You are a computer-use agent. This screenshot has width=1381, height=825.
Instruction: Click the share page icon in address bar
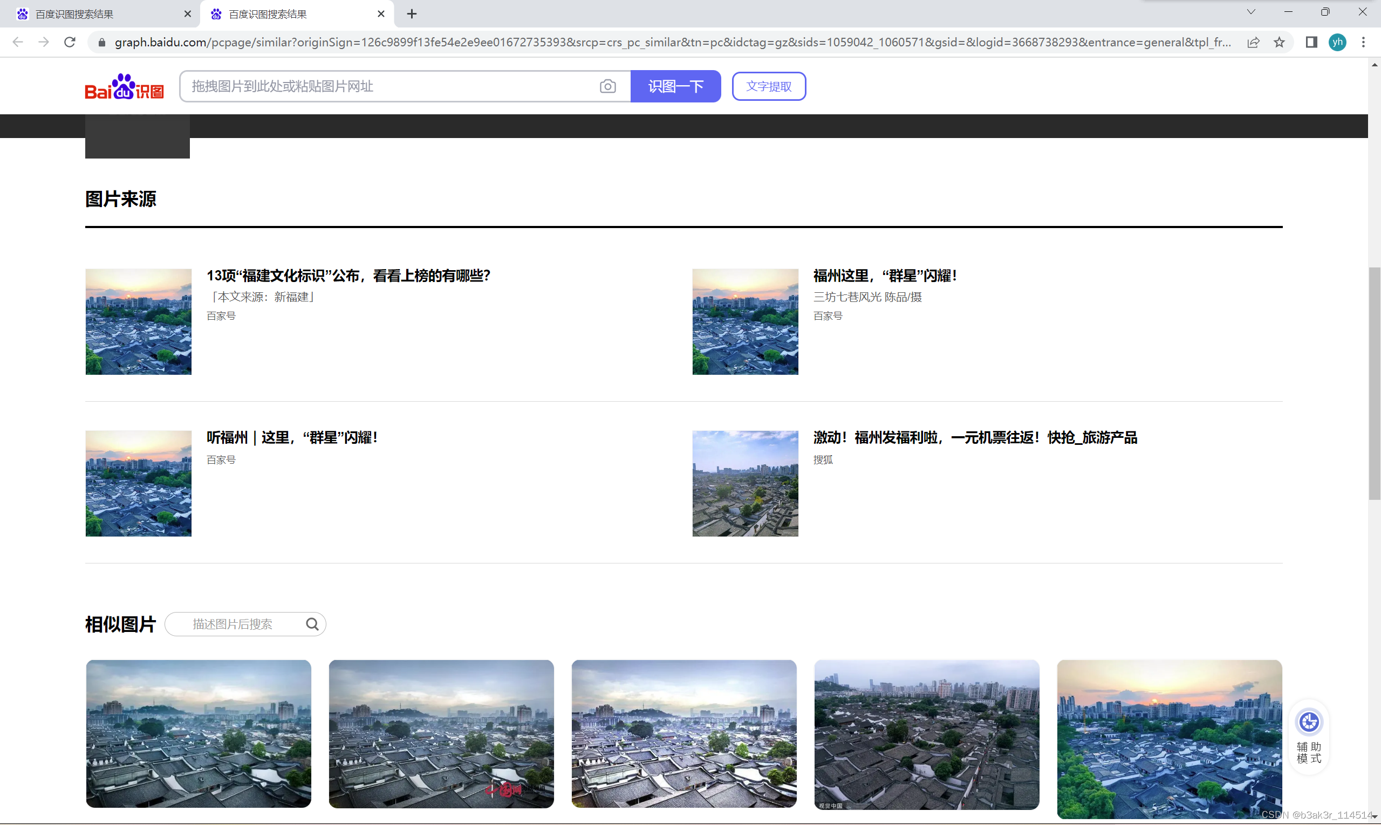[1253, 42]
